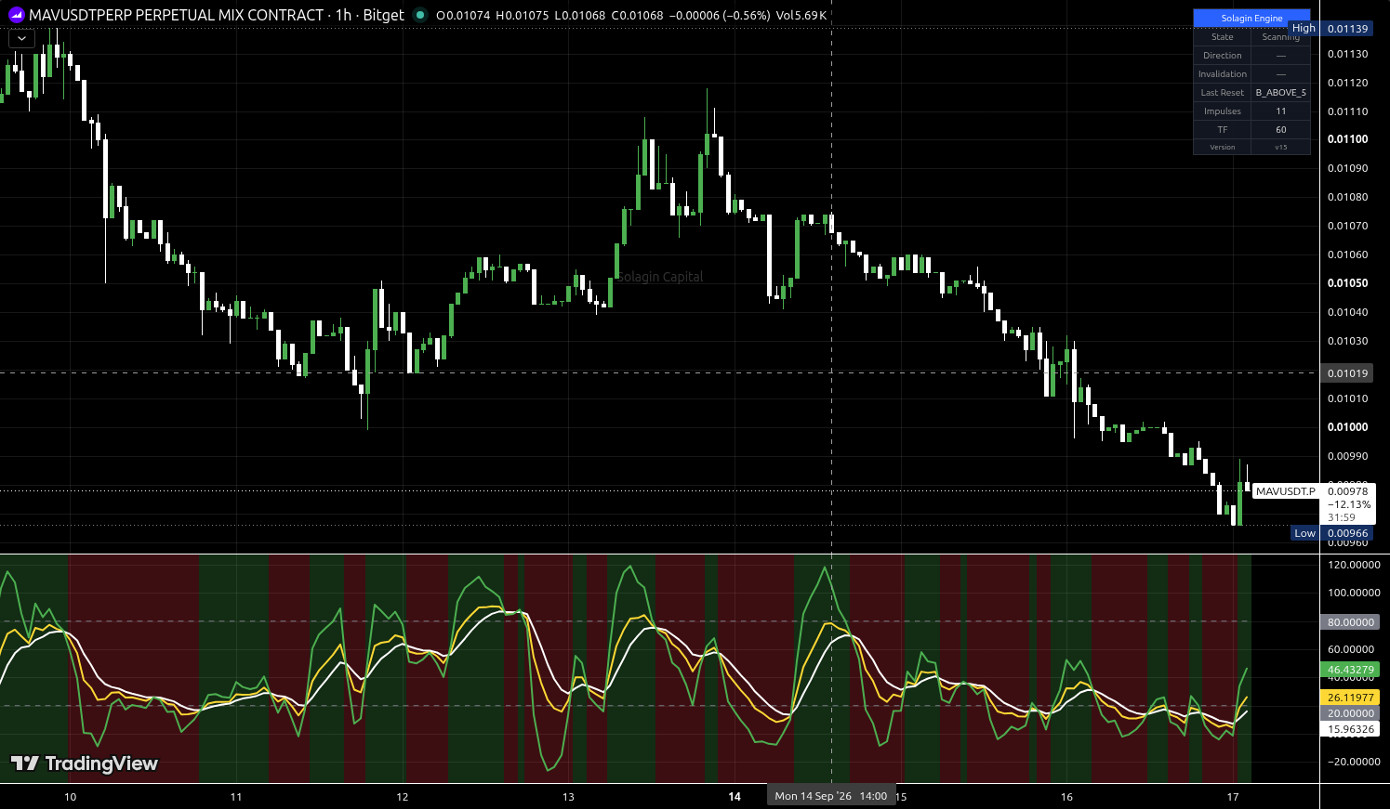Click the Direction row label

coord(1223,56)
